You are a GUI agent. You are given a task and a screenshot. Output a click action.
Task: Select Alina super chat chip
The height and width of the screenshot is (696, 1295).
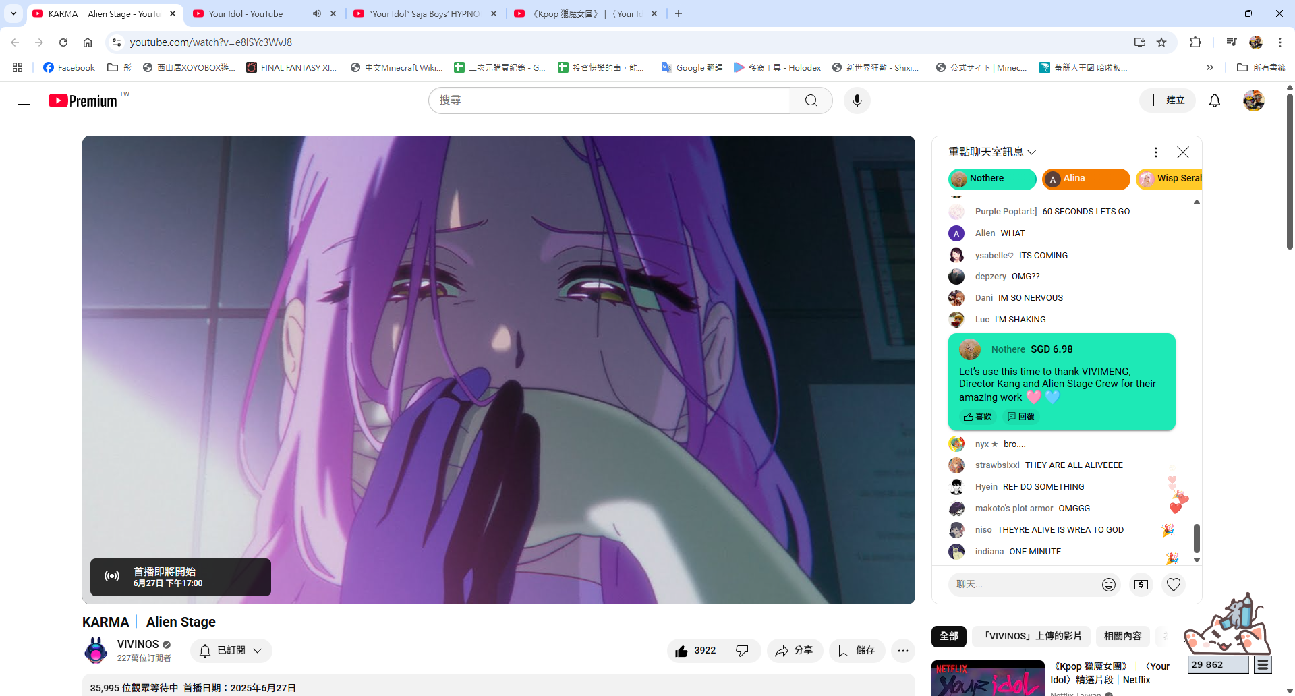pyautogui.click(x=1086, y=179)
